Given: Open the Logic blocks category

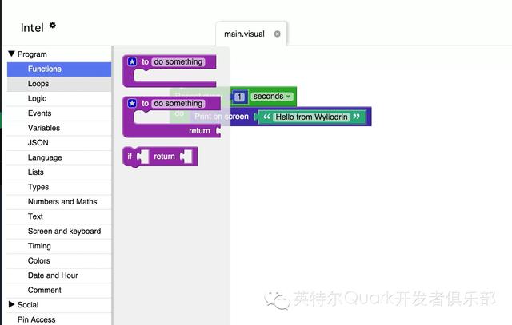Looking at the screenshot, I should coord(59,98).
